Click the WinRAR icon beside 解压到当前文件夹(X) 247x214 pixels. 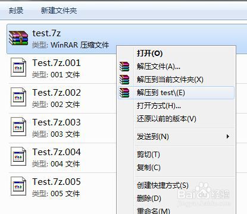click(x=124, y=80)
